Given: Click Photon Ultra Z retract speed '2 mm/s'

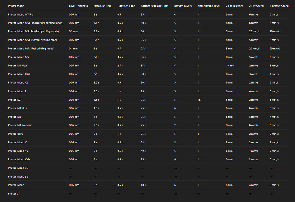Looking at the screenshot, I should click(274, 134).
